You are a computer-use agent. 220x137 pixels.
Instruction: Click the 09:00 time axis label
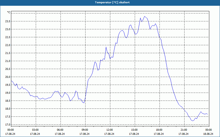84,130
